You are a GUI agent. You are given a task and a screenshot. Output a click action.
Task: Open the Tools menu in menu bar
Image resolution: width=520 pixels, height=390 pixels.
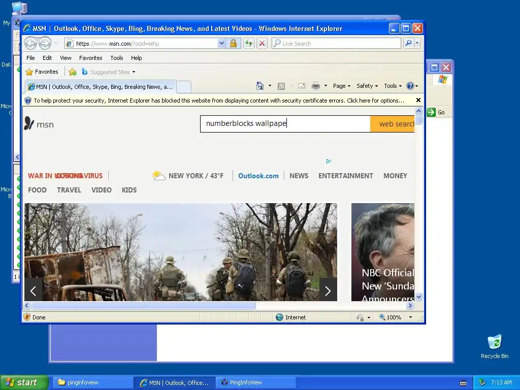click(117, 58)
